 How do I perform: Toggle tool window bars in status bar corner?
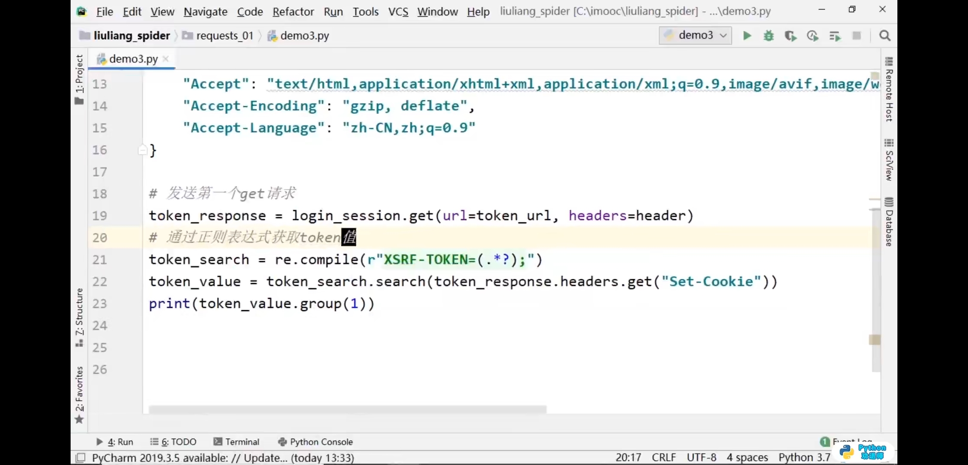[80, 458]
